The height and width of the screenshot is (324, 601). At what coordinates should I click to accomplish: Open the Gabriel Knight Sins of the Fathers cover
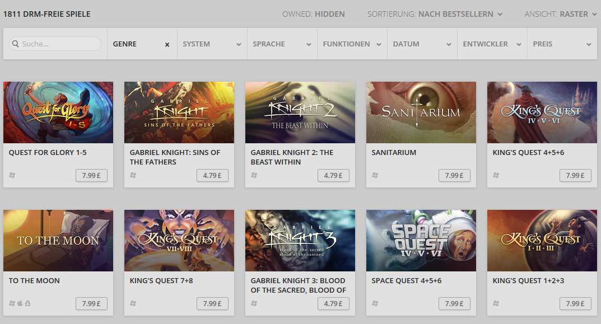coord(179,112)
